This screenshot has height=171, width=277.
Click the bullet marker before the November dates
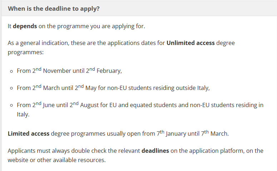click(x=12, y=71)
